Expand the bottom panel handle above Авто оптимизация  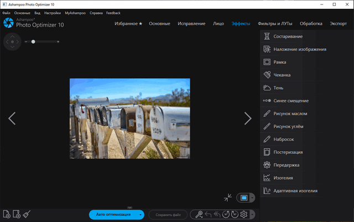129,206
